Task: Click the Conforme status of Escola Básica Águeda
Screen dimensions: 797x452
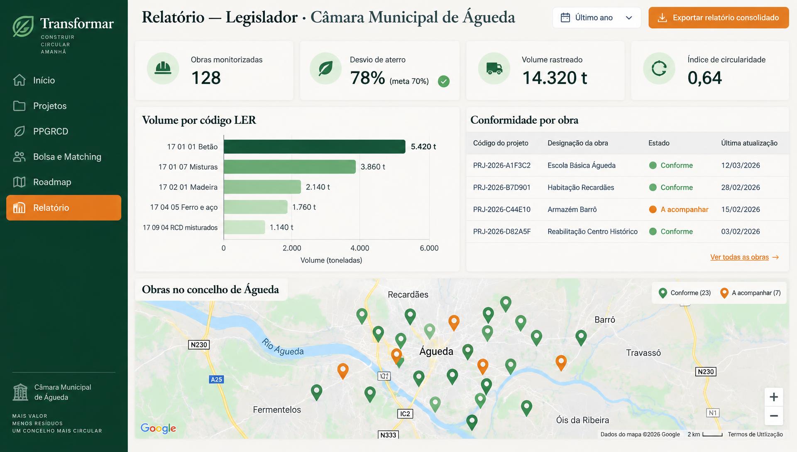Action: (671, 165)
